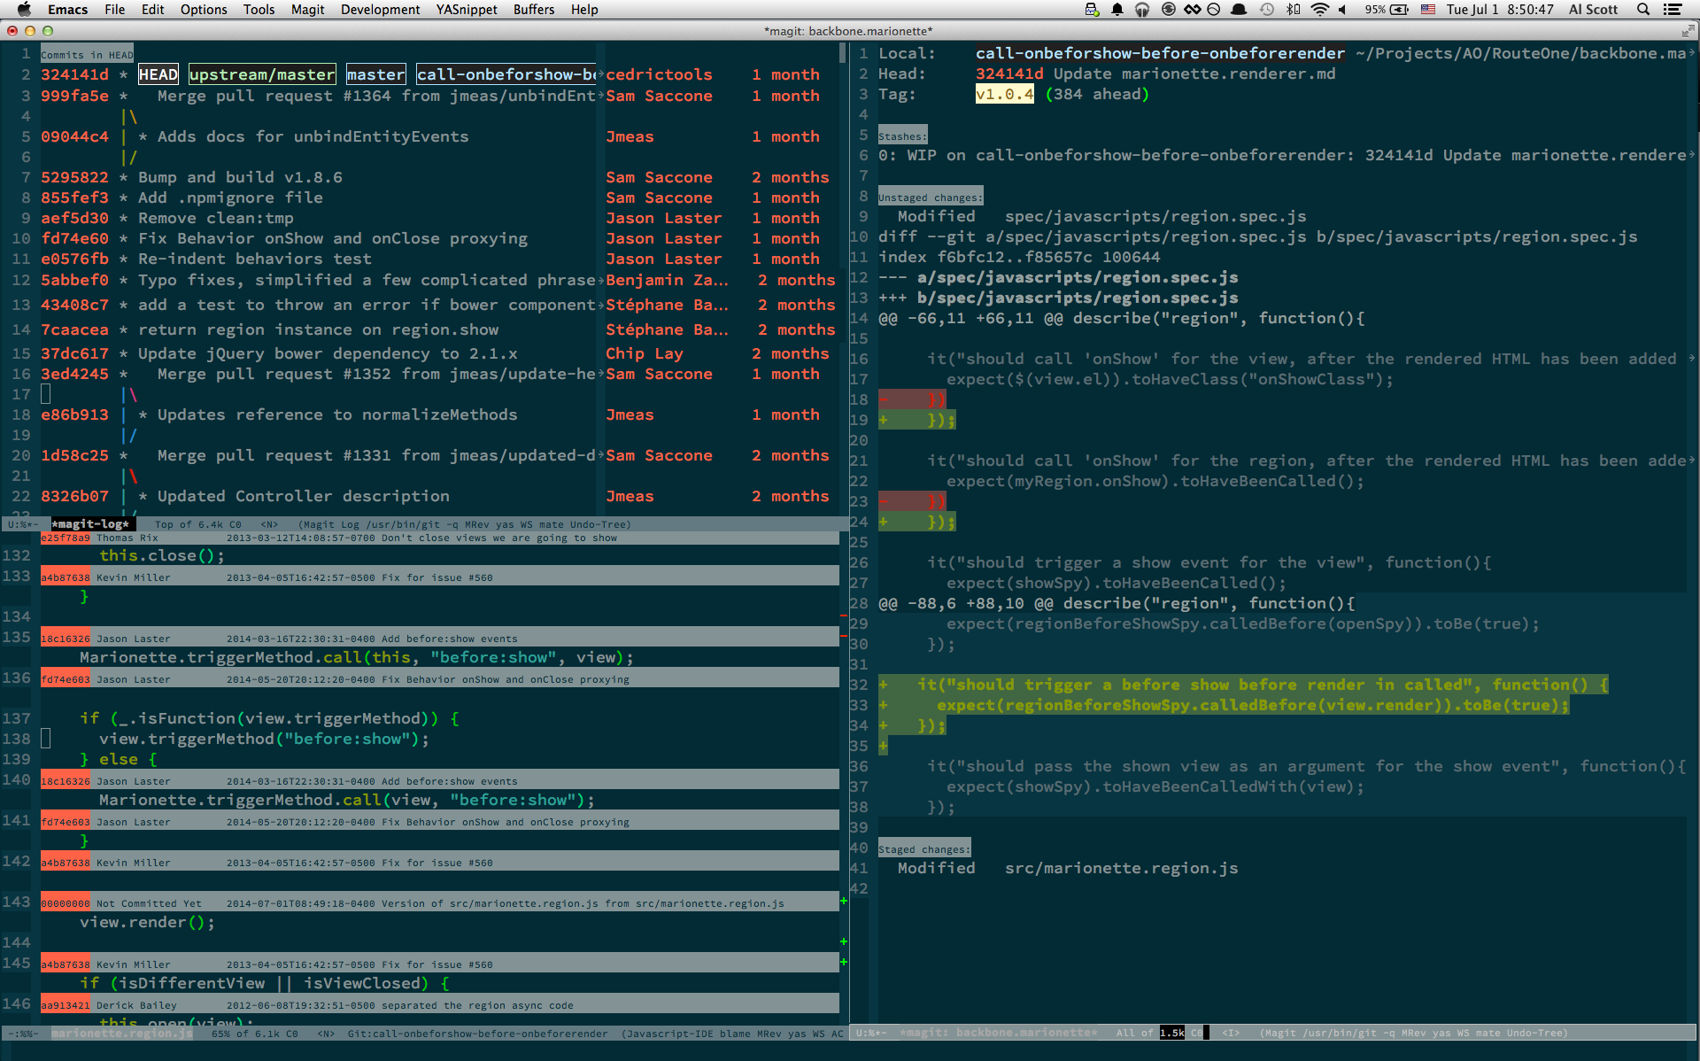This screenshot has width=1700, height=1061.
Task: Collapse the @@ -66,11 +66,11 hunk header
Action: [x=1122, y=319]
